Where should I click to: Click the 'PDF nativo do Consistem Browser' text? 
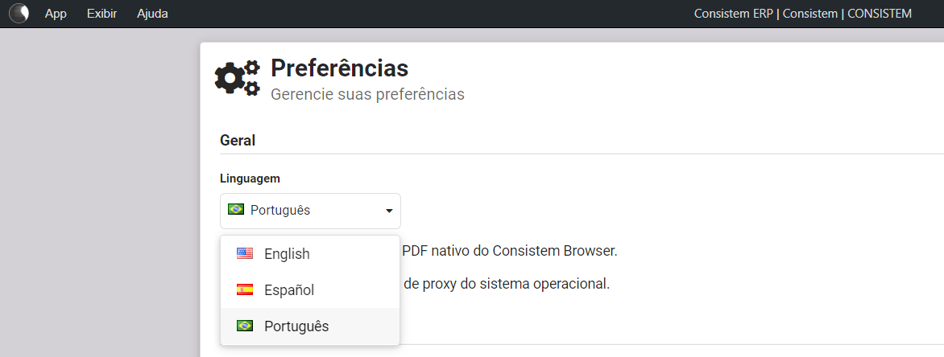pos(509,250)
